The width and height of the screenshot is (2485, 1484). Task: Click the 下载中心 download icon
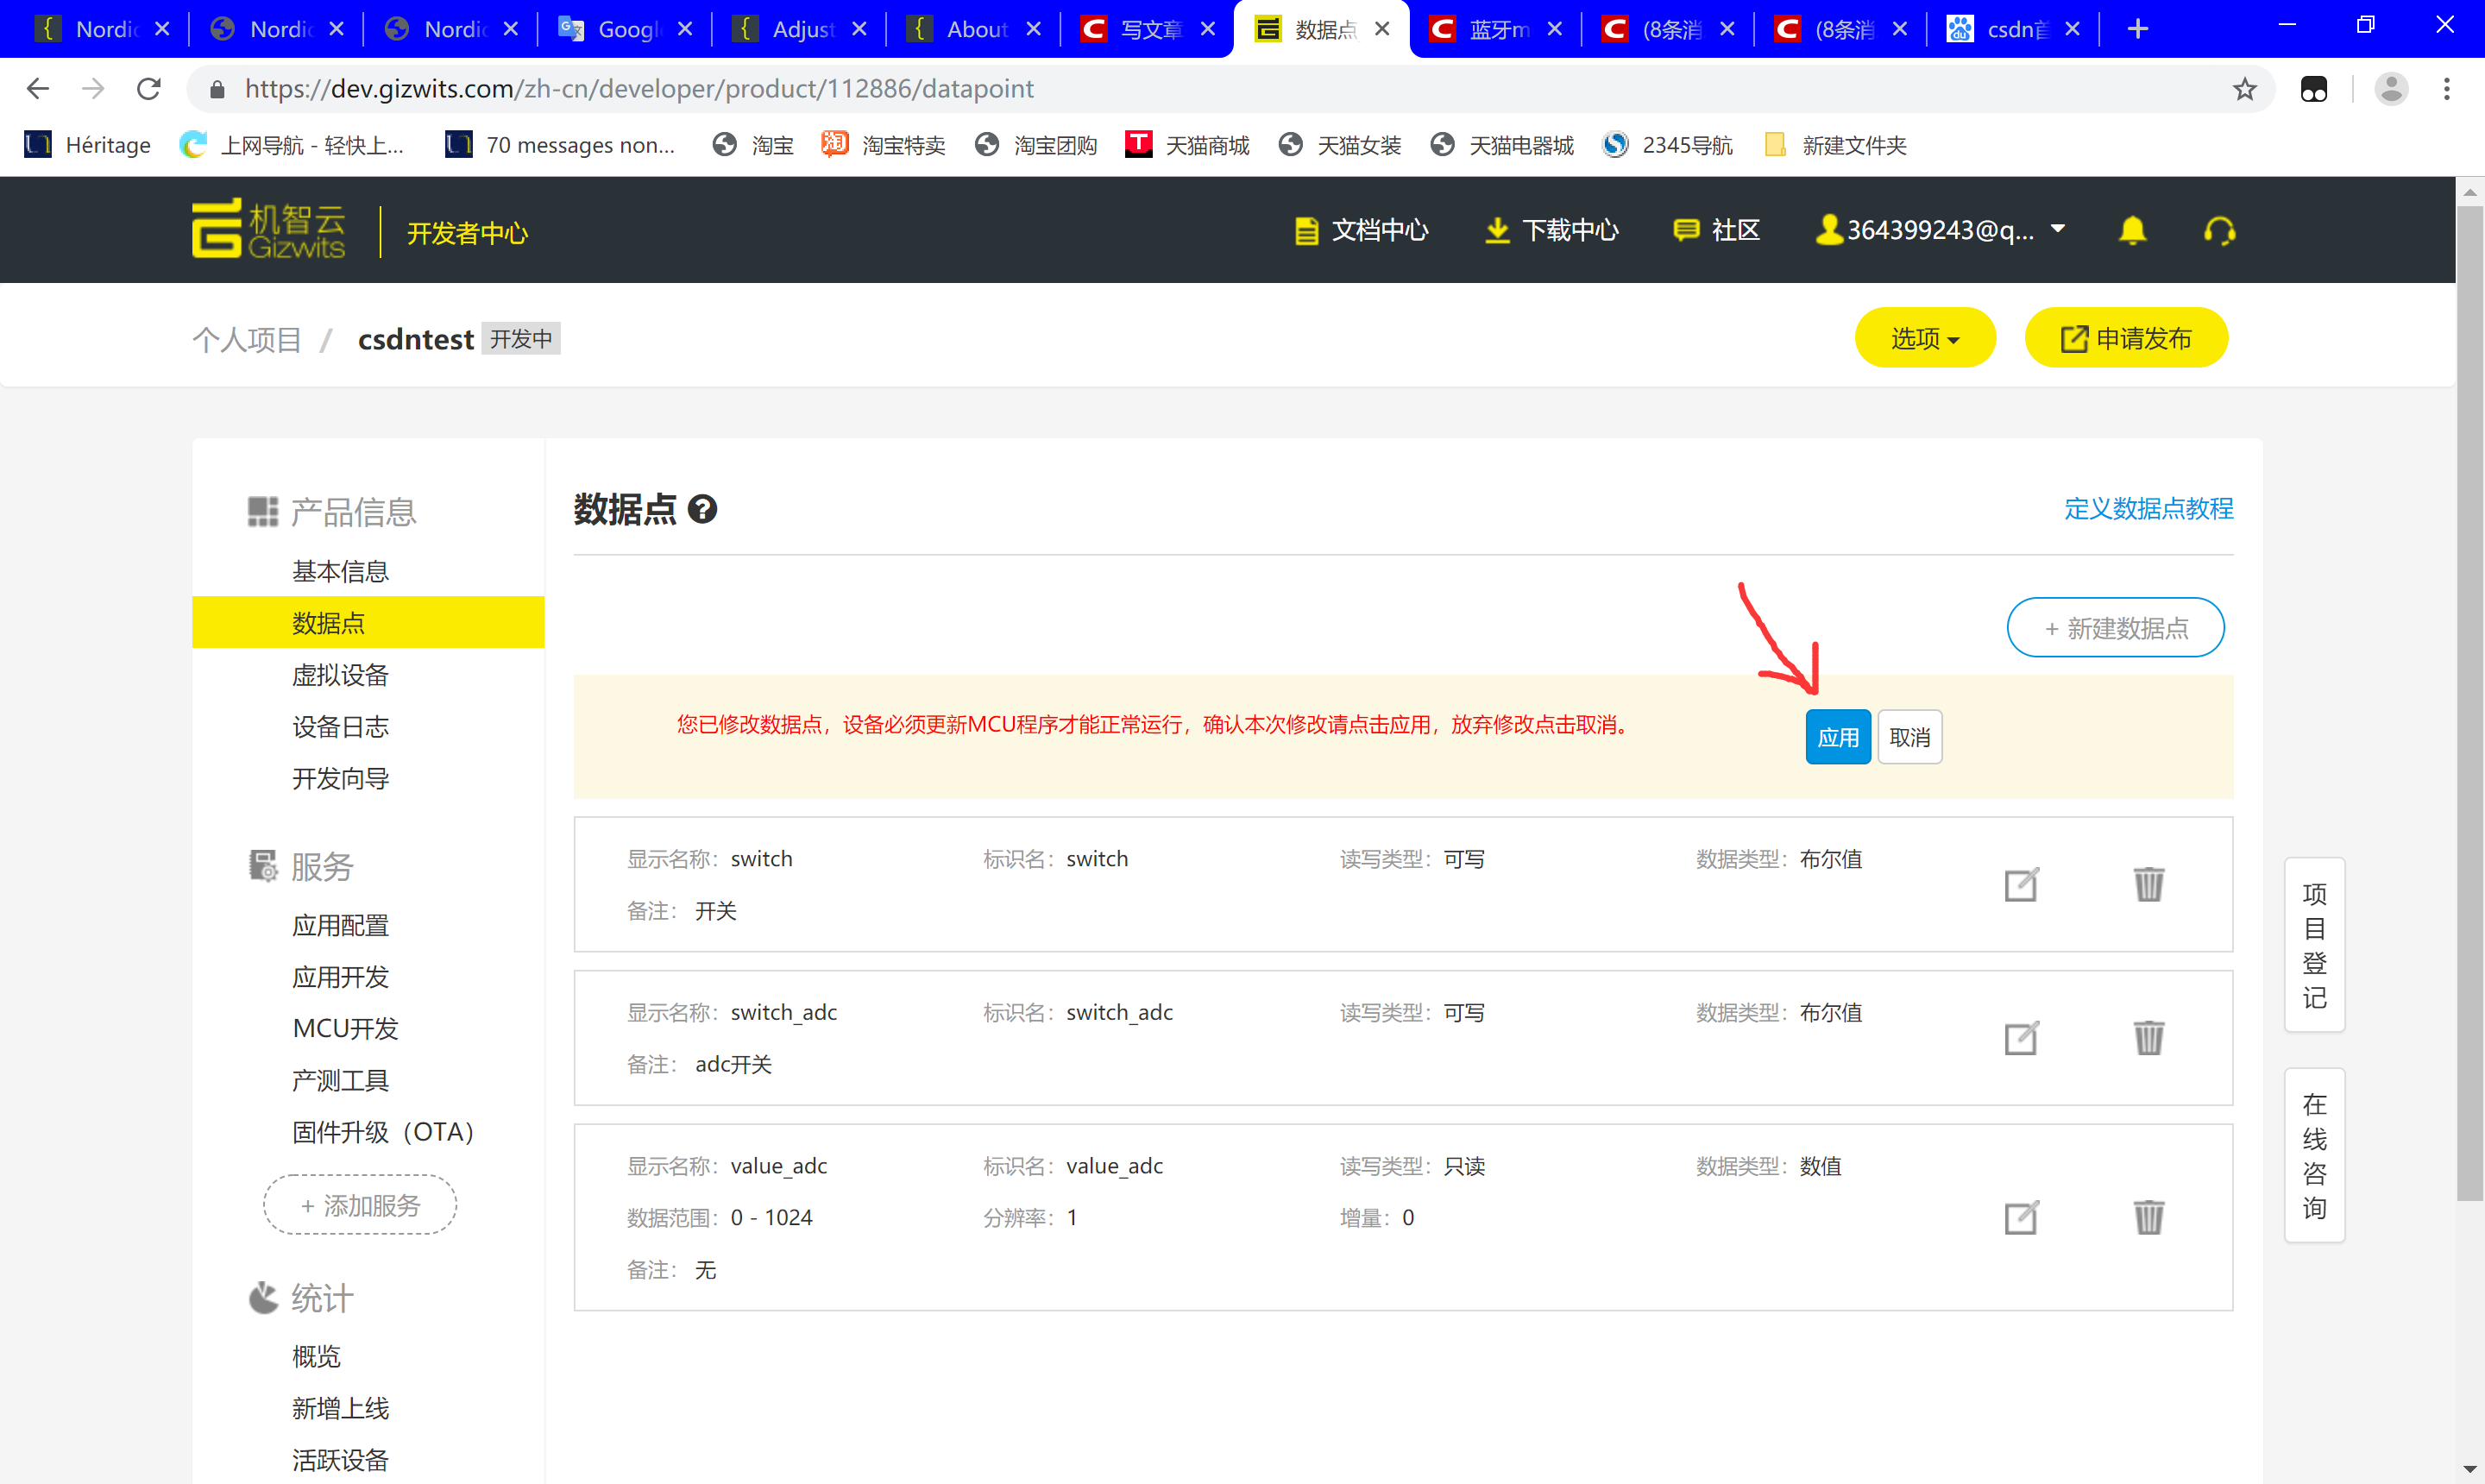click(1497, 229)
